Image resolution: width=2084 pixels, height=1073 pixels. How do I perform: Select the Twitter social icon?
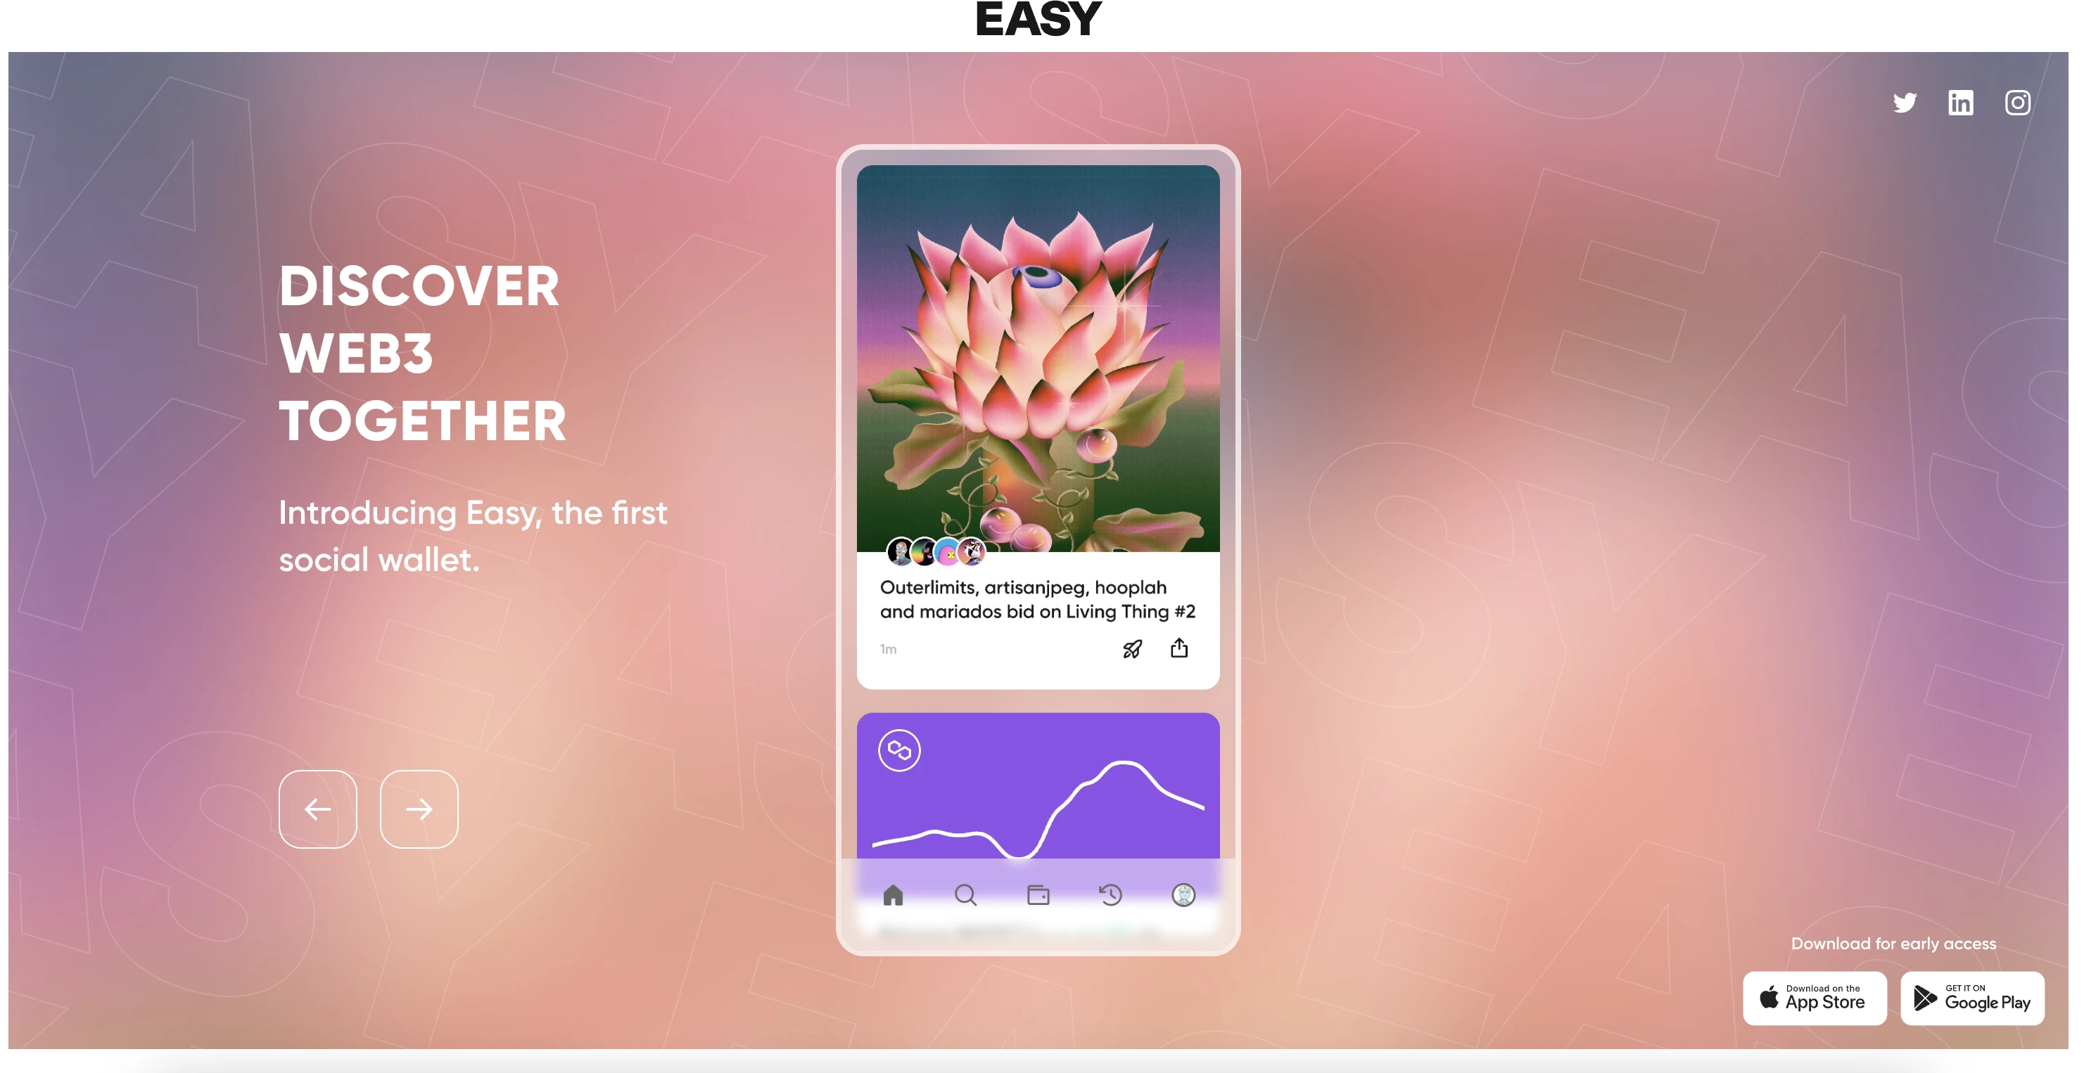(1905, 101)
